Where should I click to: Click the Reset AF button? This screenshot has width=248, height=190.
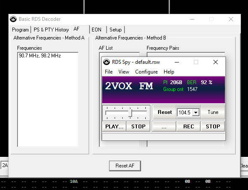[125, 166]
